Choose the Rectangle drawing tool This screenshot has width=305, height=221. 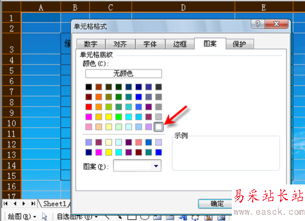[x=132, y=217]
